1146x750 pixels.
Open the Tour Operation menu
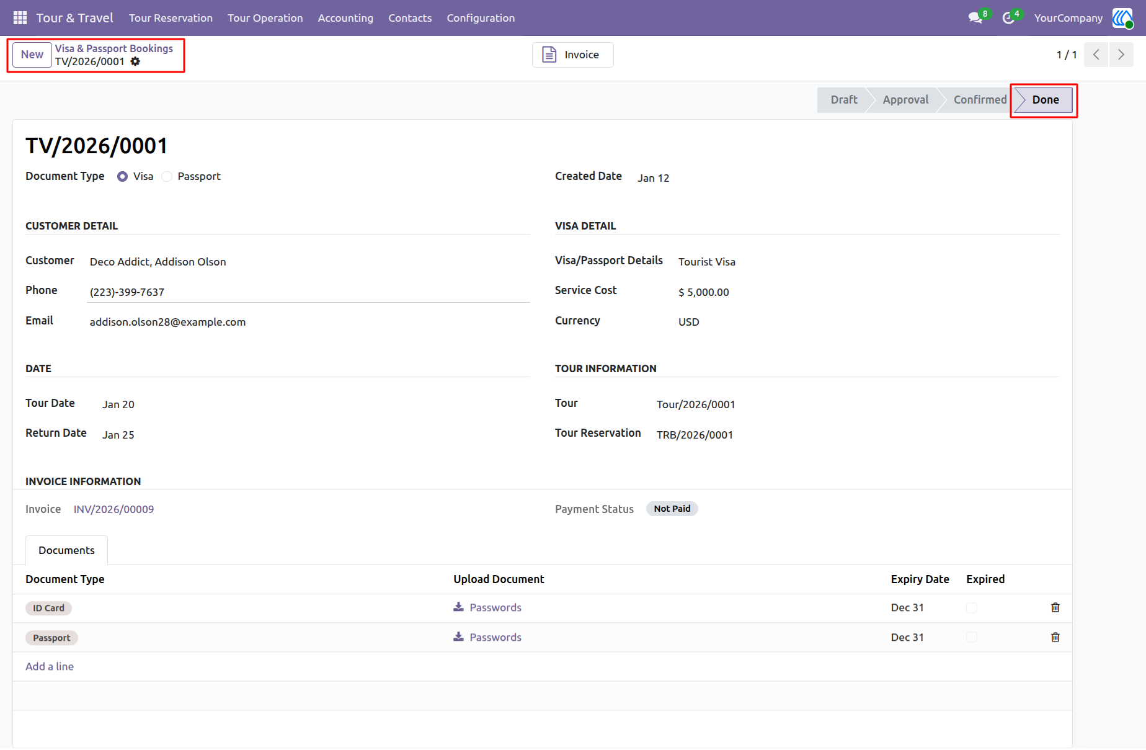pyautogui.click(x=265, y=18)
